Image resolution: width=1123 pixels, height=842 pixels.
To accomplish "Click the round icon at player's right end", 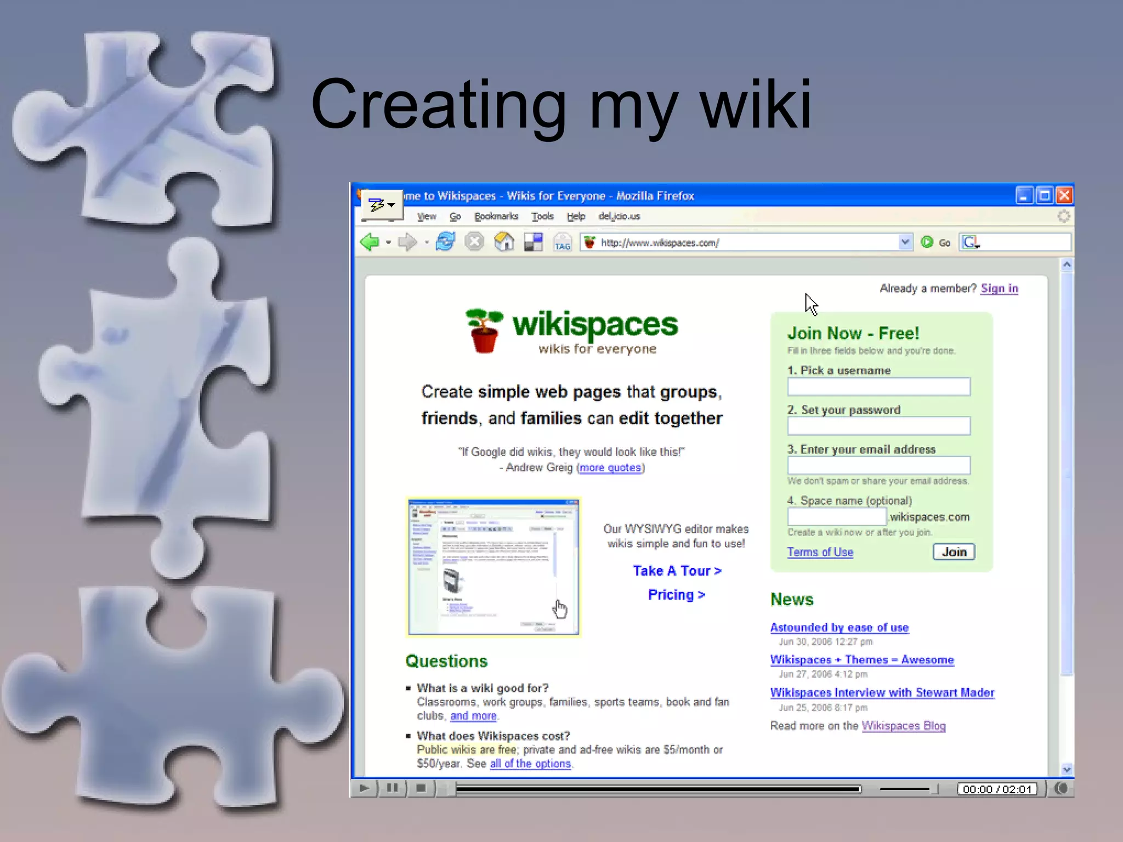I will click(x=1061, y=788).
